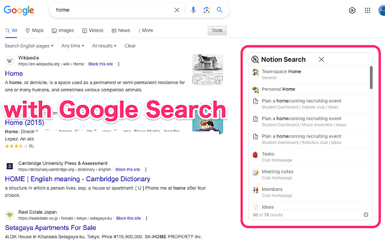
Task: Switch to the Maps tab
Action: pos(34,31)
